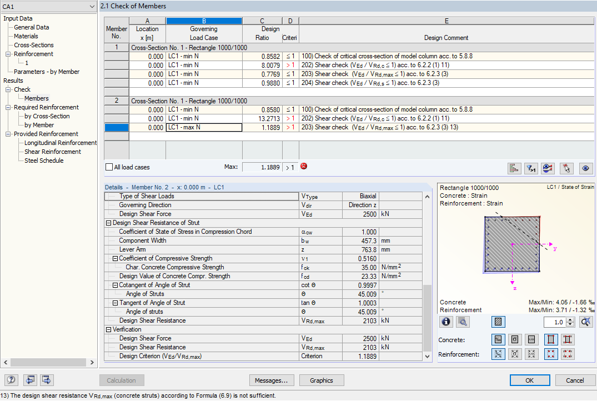The height and width of the screenshot is (401, 597).
Task: Click the Cancel button
Action: click(x=575, y=380)
